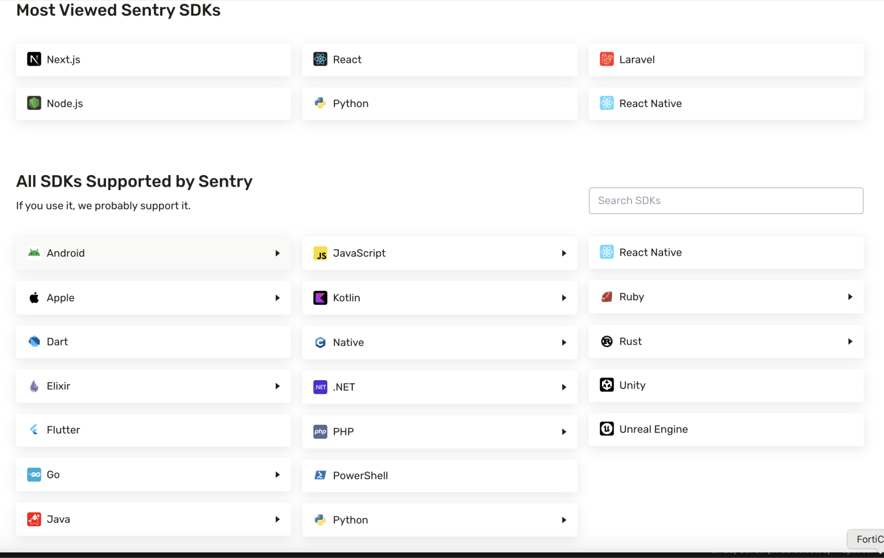Click the Unreal Engine icon
This screenshot has height=558, width=884.
point(607,428)
